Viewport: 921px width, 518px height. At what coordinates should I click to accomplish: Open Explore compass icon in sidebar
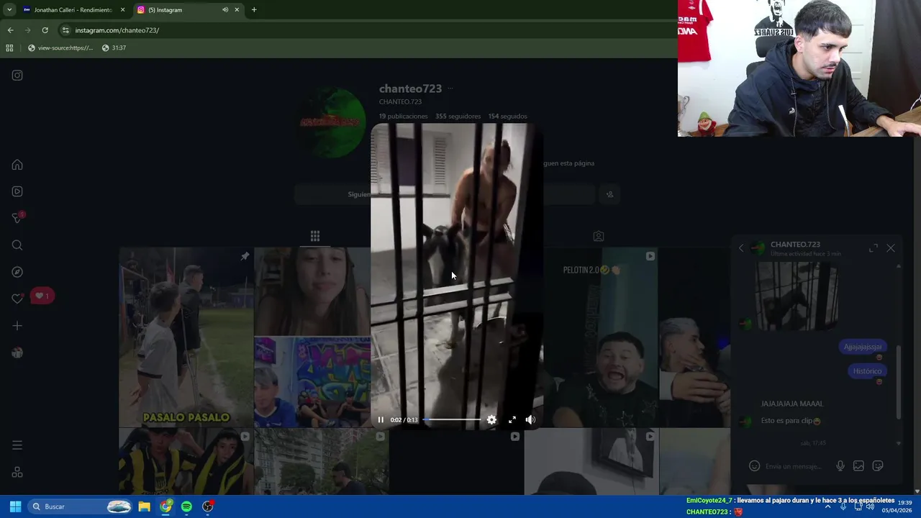pos(17,272)
